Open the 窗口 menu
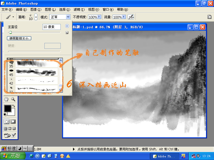214x160 pixels. pos(108,9)
